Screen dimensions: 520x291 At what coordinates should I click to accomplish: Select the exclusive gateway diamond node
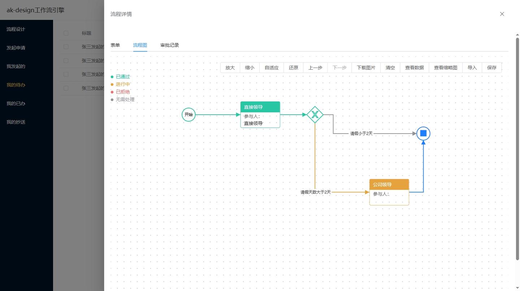(315, 115)
